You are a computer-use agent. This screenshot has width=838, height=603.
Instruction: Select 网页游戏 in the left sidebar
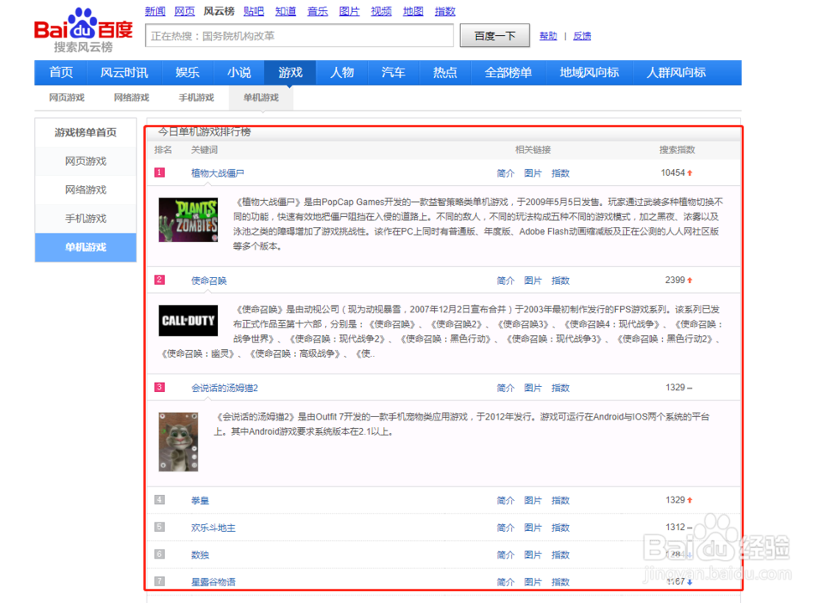85,162
